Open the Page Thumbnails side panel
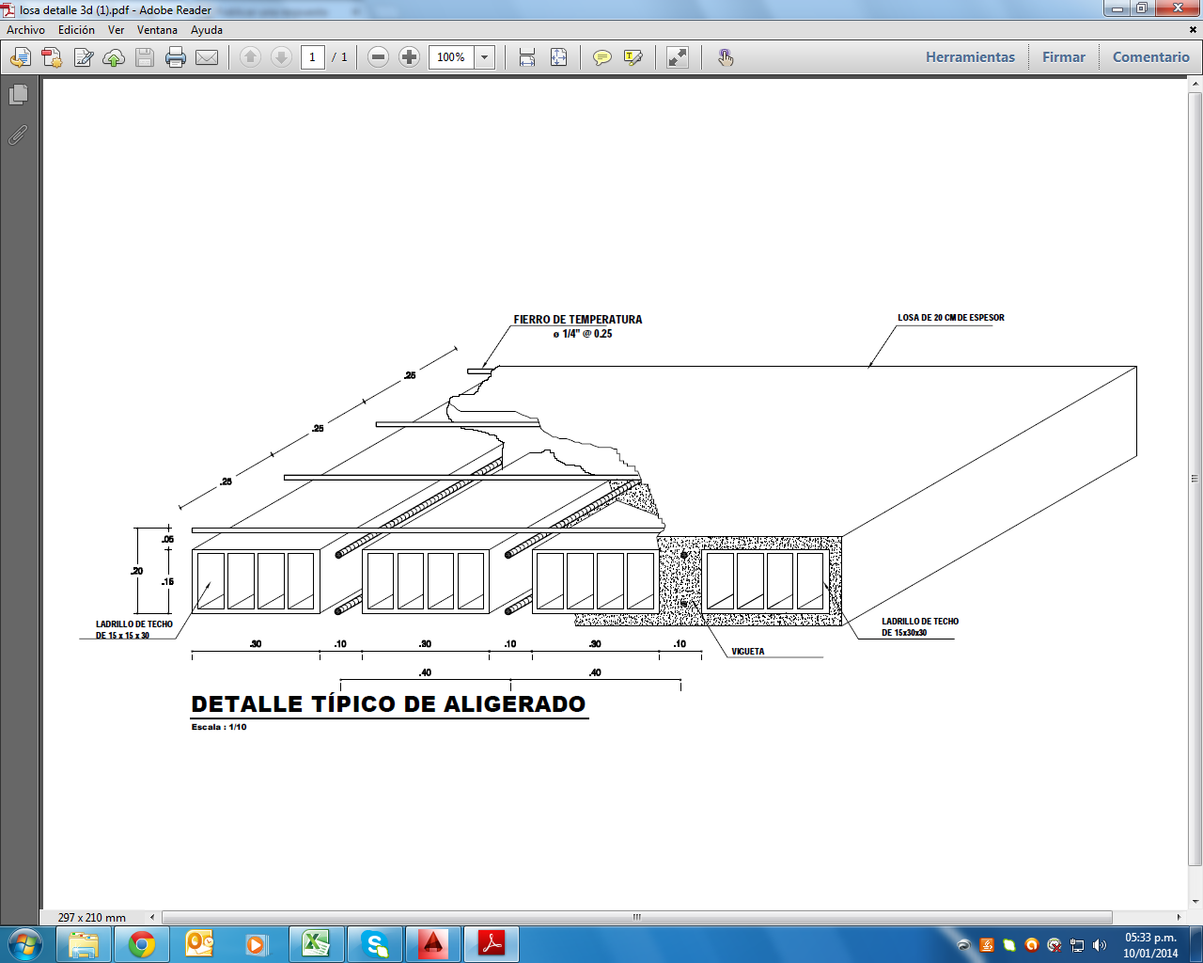Viewport: 1203px width, 963px height. [x=18, y=95]
